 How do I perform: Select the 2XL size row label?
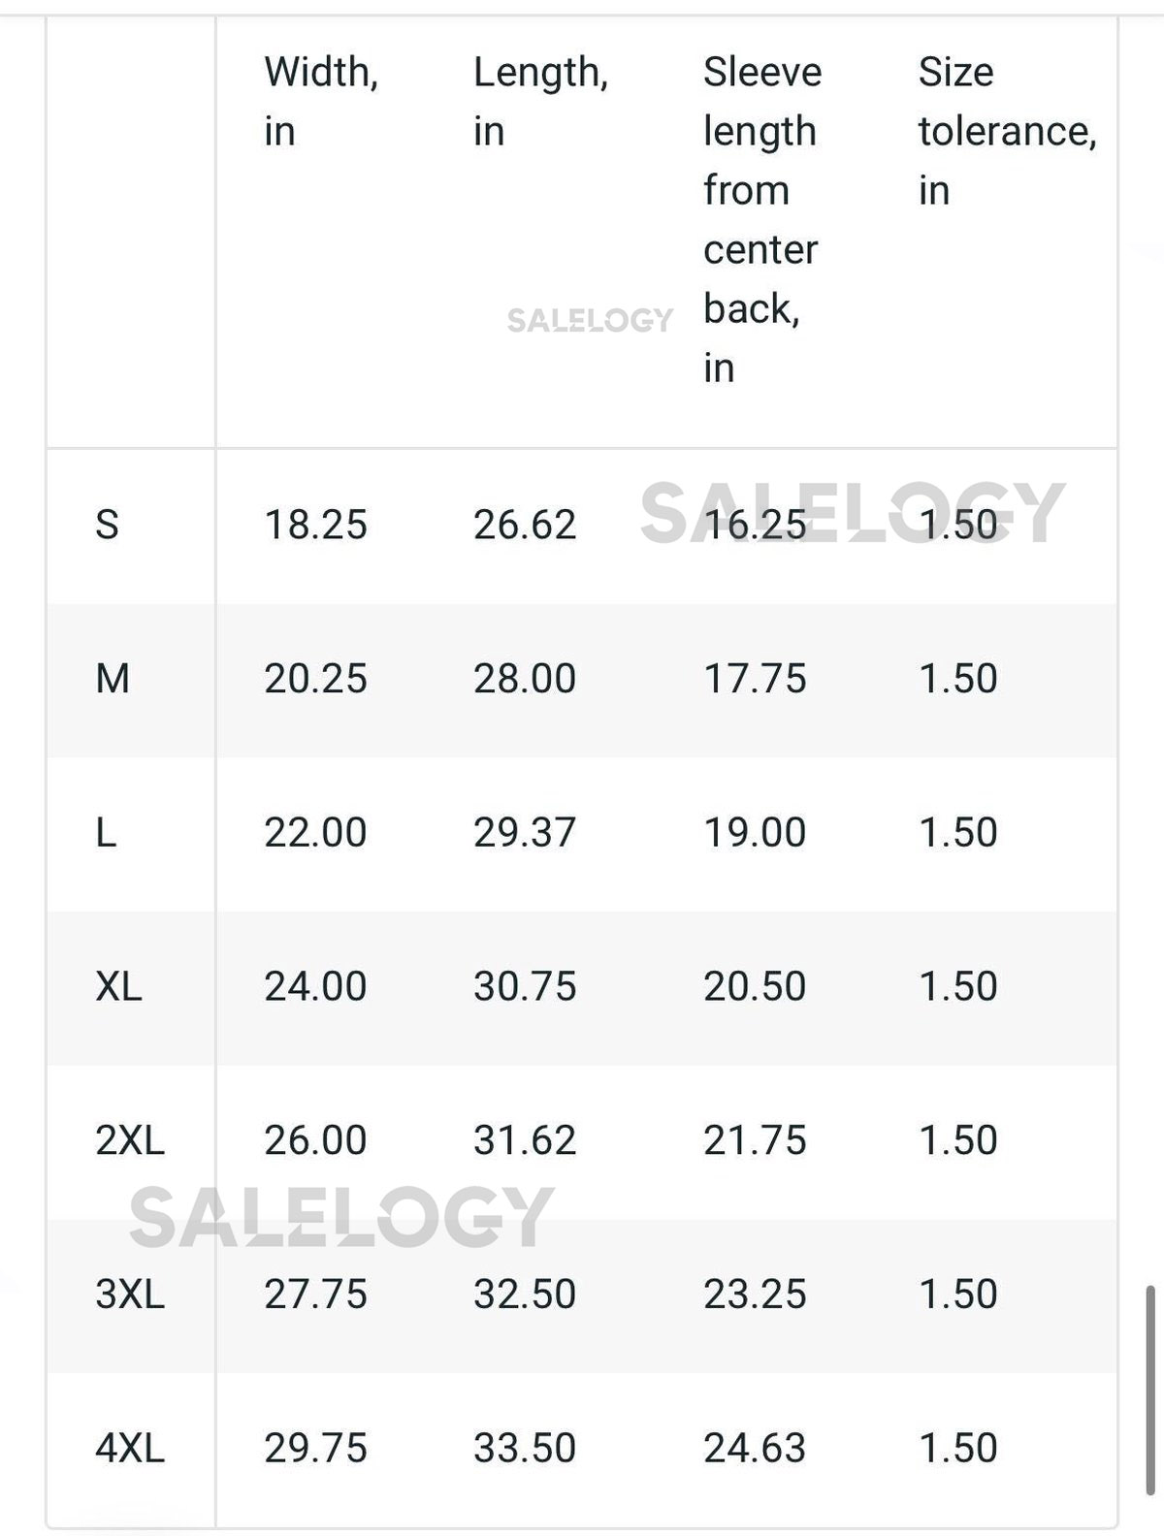130,1140
